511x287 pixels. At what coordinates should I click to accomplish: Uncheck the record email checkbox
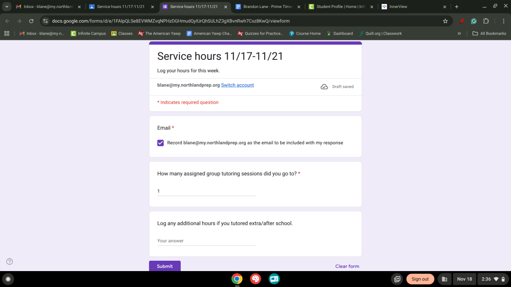point(160,143)
